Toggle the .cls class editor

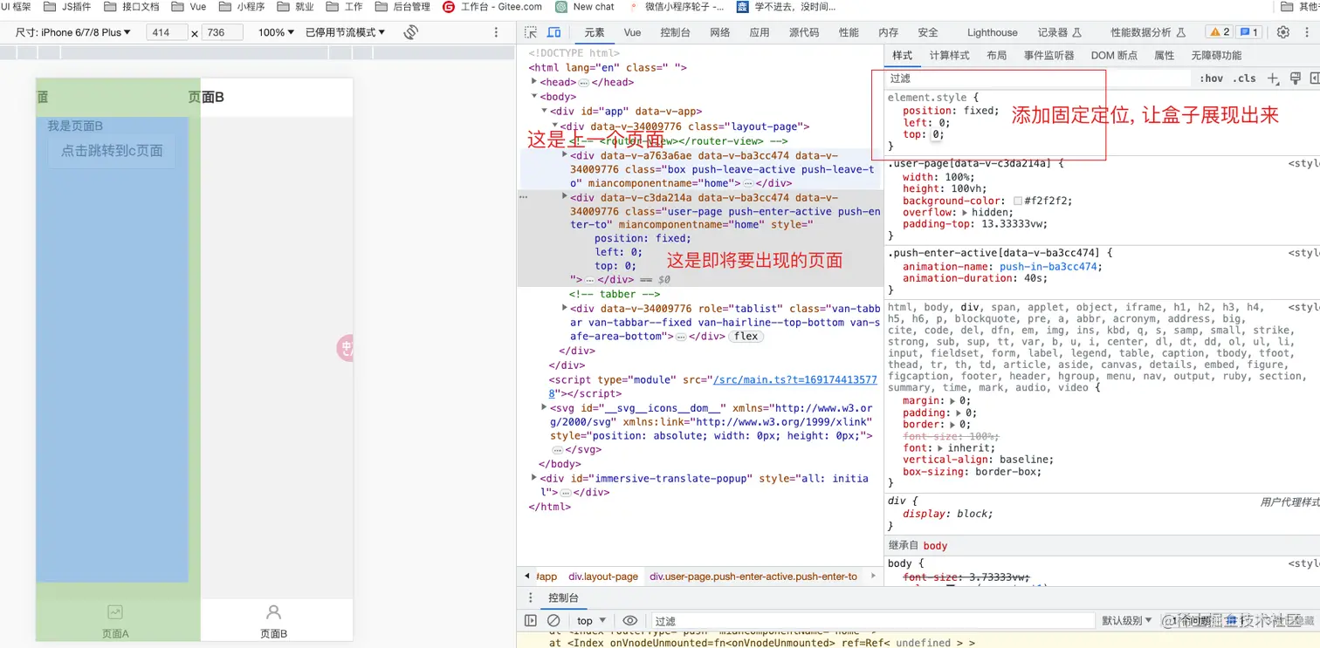(x=1244, y=78)
